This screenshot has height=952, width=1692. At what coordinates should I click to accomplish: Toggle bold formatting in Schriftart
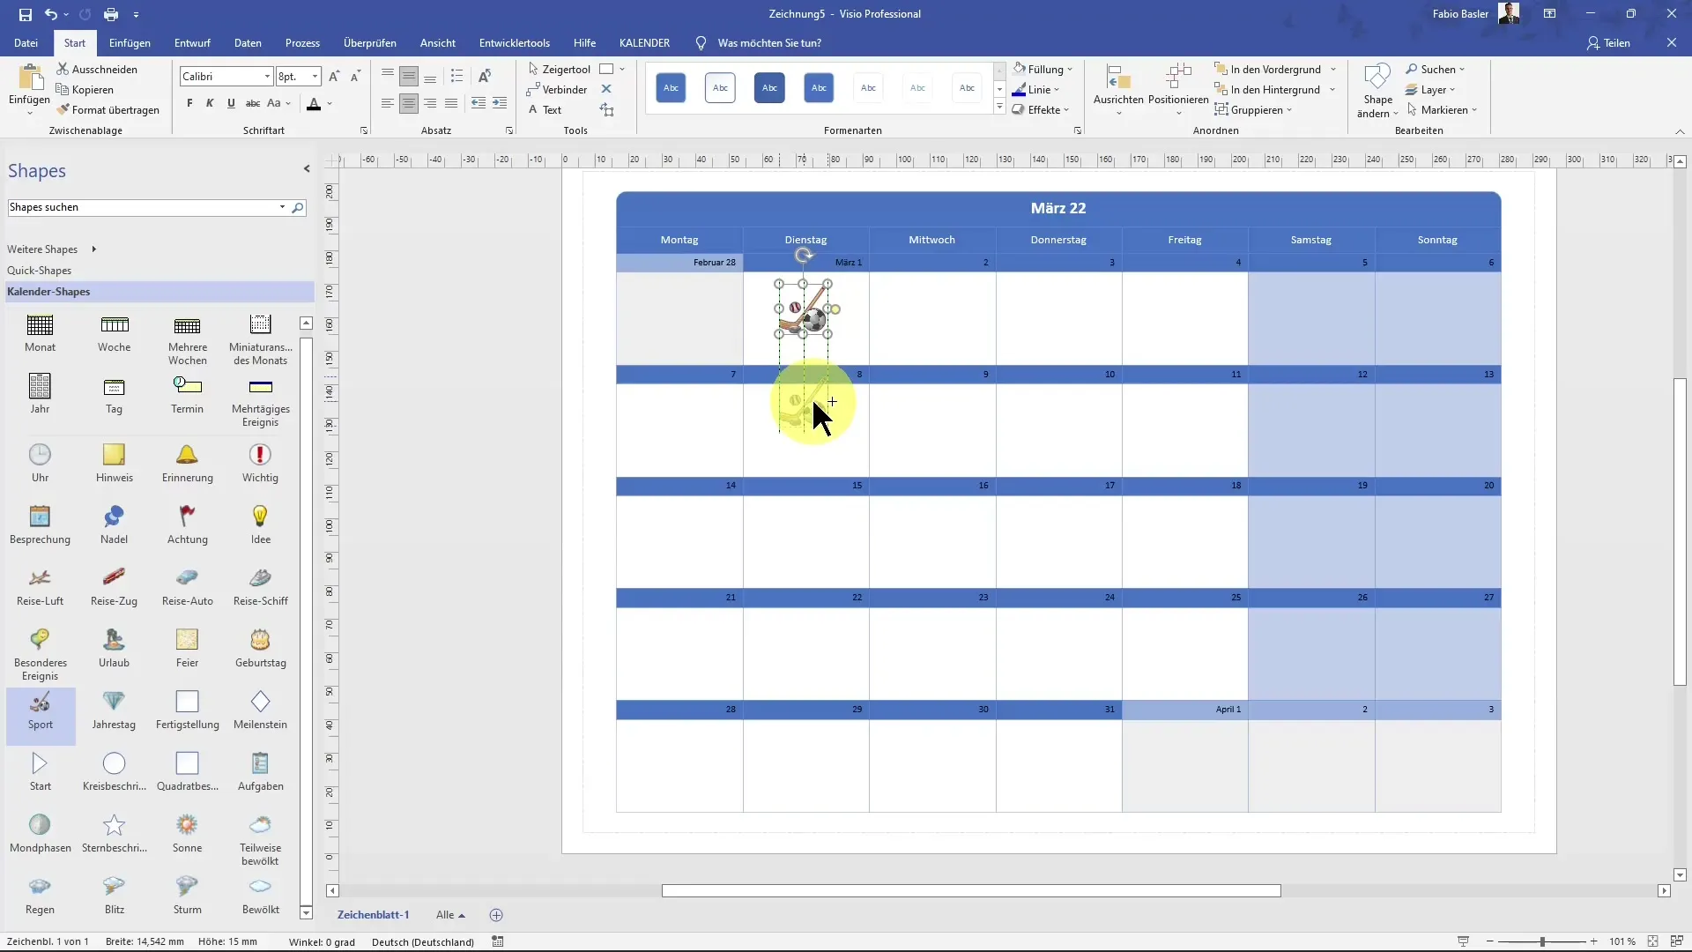click(x=189, y=105)
